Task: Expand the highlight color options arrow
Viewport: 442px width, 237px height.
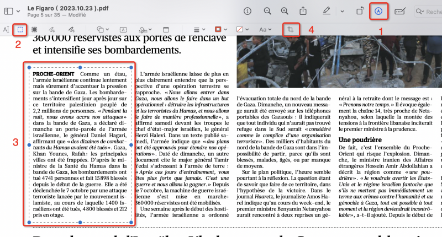Action: click(x=342, y=12)
